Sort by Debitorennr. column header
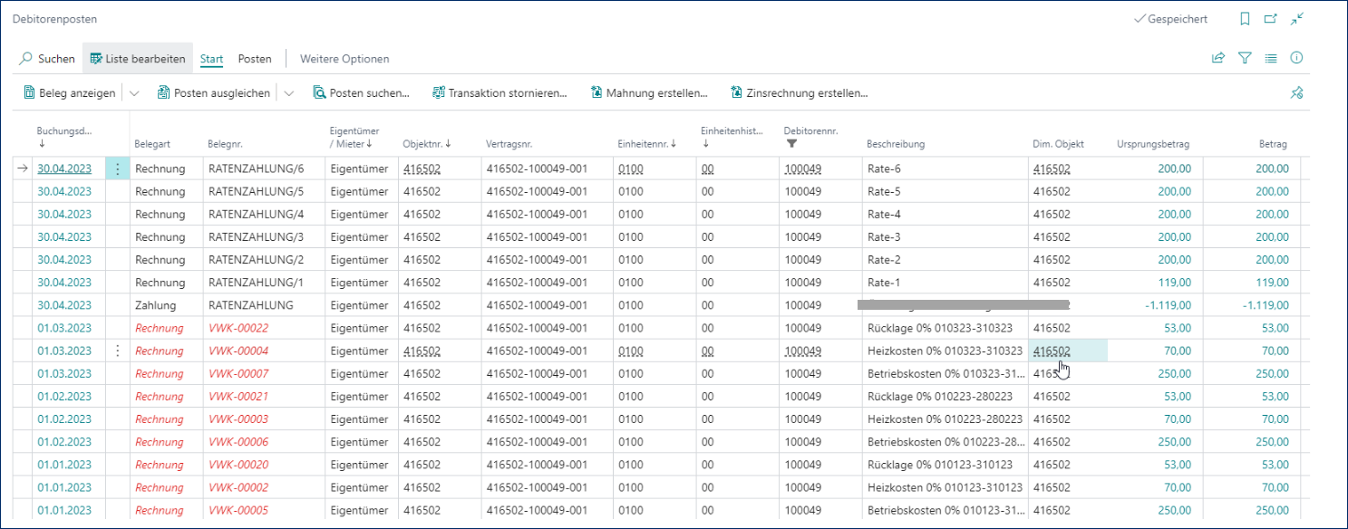 pos(810,131)
